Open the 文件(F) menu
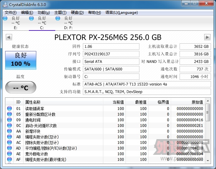This screenshot has height=169, width=216. click(10, 13)
